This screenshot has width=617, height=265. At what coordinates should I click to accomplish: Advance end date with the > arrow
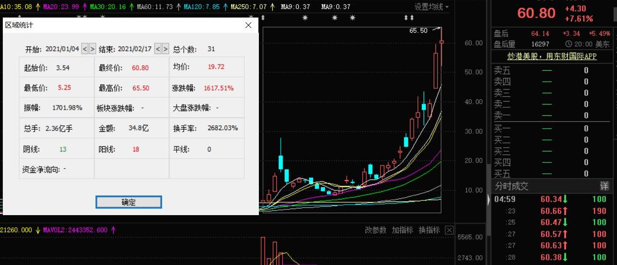[166, 49]
